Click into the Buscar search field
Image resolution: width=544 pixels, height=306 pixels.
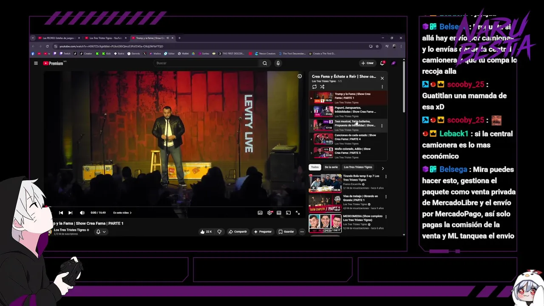click(207, 63)
